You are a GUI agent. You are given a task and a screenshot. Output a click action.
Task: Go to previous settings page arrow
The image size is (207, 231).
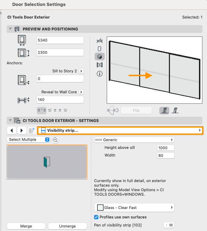pyautogui.click(x=12, y=130)
